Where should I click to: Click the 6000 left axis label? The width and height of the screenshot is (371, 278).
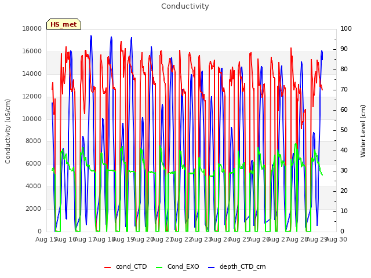pos(34,163)
